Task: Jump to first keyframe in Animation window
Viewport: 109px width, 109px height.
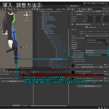Action: pos(7,72)
